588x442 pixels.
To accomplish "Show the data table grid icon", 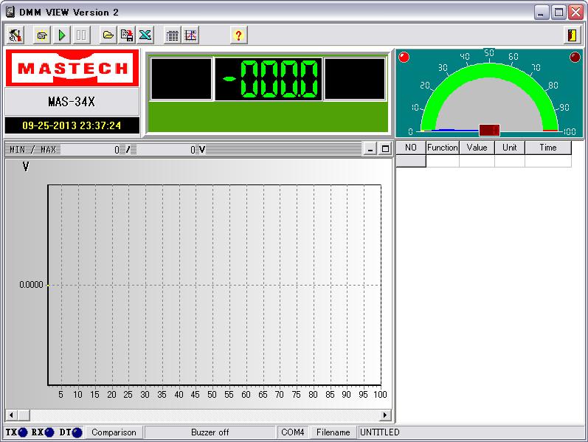I will pyautogui.click(x=172, y=35).
